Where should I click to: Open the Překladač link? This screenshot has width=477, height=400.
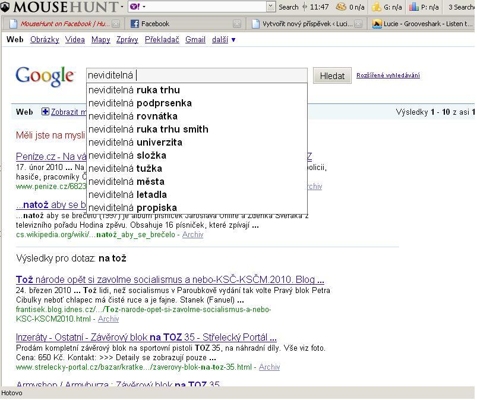(x=162, y=40)
